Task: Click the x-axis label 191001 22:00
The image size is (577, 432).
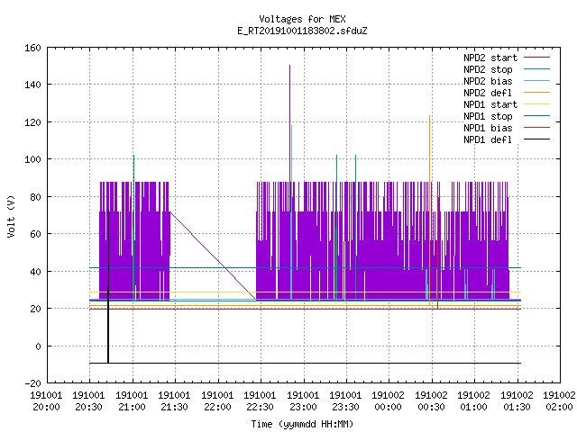Action: (217, 401)
